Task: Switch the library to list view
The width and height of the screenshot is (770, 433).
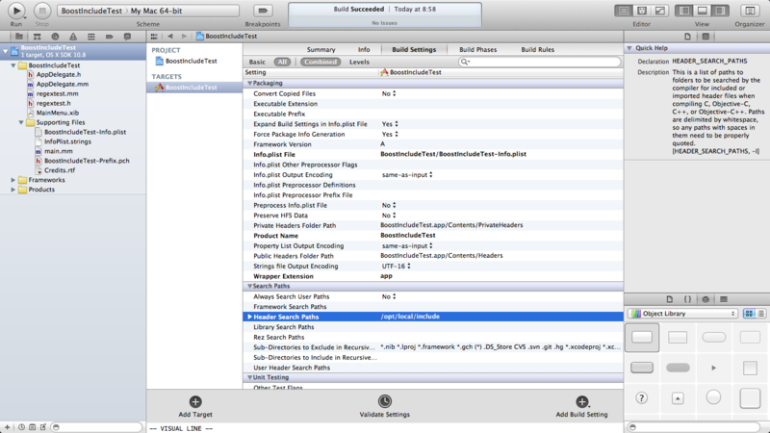Action: [x=760, y=314]
